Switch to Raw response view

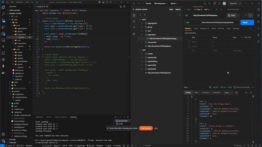pyautogui.click(x=196, y=93)
